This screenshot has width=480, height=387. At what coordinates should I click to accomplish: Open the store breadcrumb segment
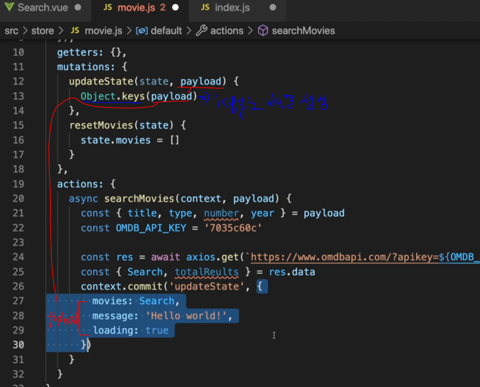tap(42, 31)
